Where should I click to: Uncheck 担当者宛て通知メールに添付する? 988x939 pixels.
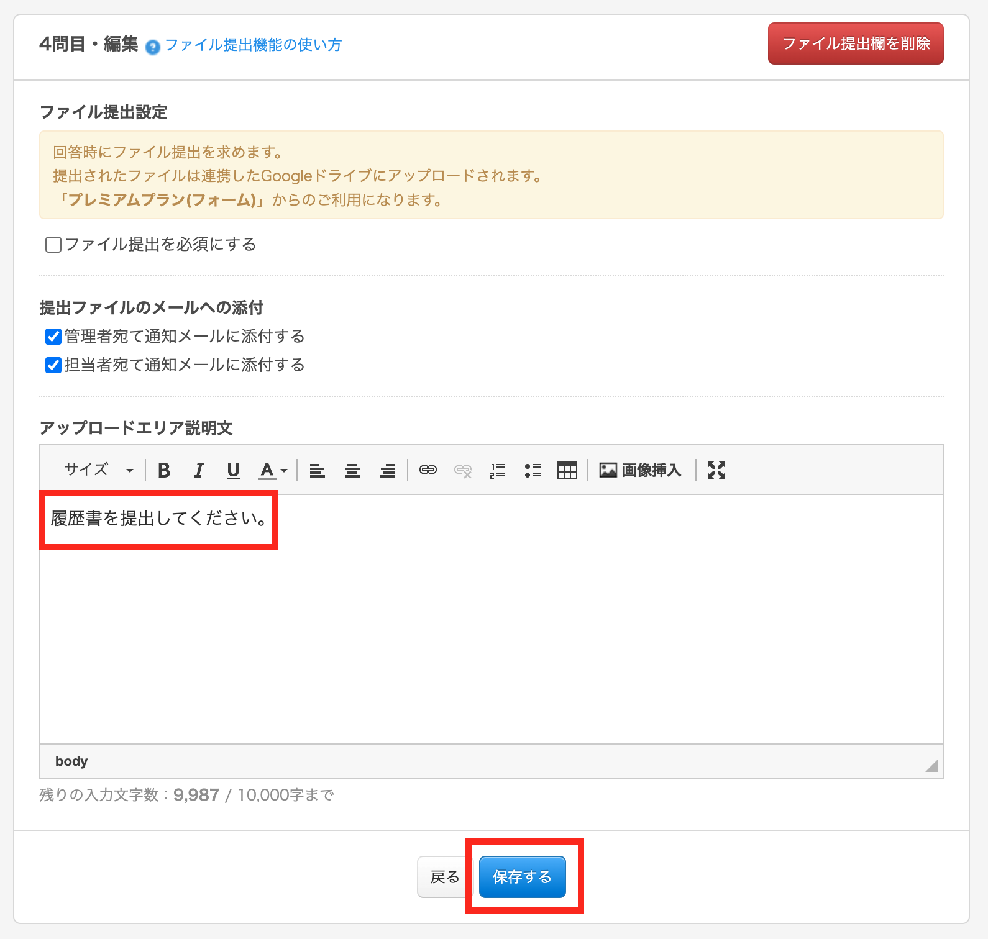pos(53,365)
